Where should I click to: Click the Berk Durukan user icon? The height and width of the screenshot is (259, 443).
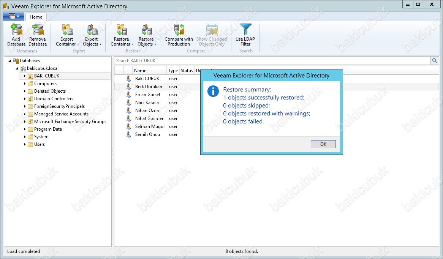click(x=128, y=87)
